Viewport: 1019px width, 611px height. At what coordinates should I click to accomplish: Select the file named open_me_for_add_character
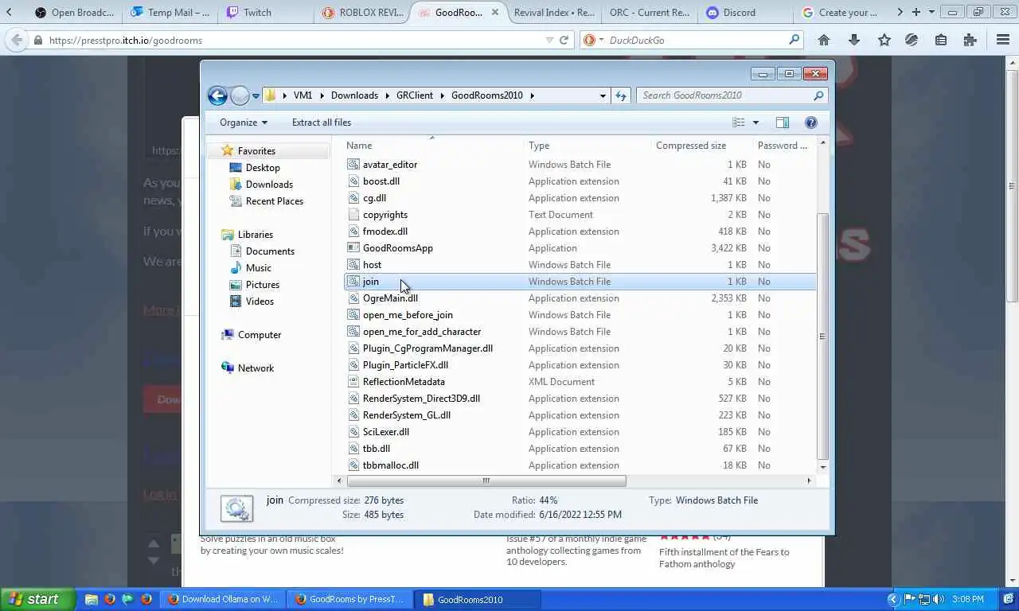422,332
